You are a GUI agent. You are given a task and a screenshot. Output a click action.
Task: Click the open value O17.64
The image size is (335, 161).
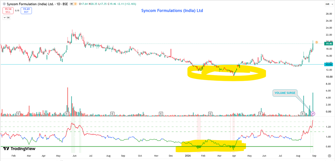[x=83, y=4]
